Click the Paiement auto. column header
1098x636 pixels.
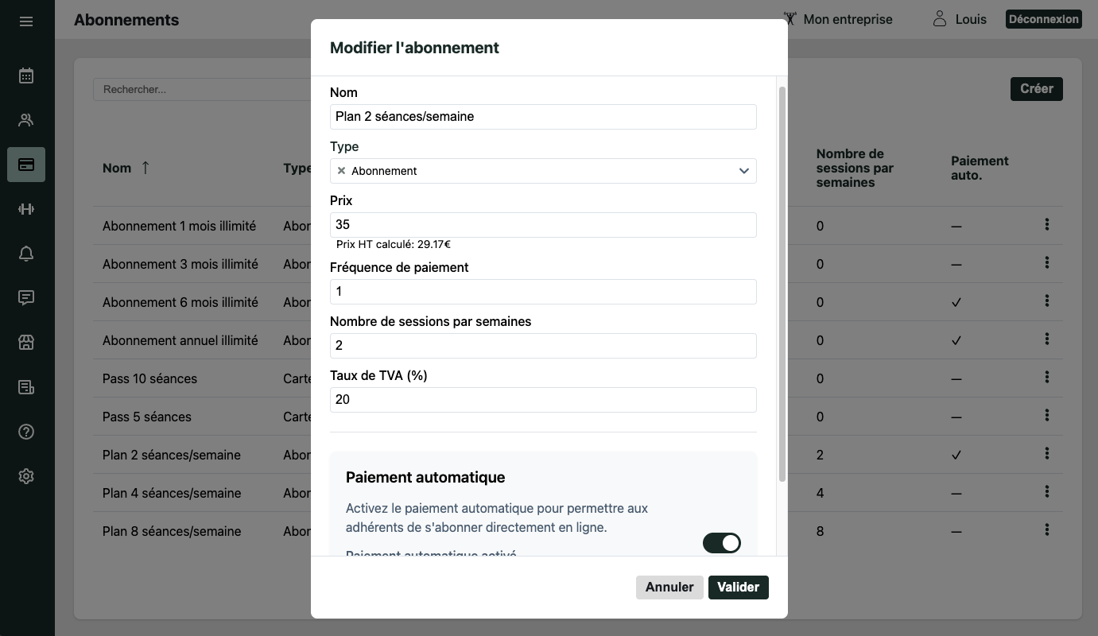click(980, 168)
